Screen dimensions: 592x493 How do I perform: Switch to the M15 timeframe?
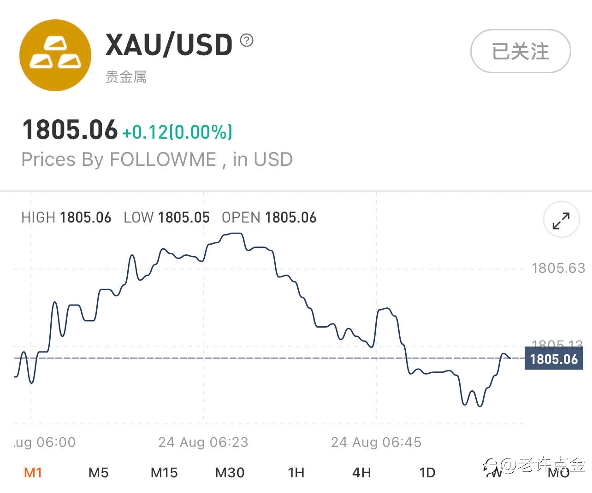[164, 472]
